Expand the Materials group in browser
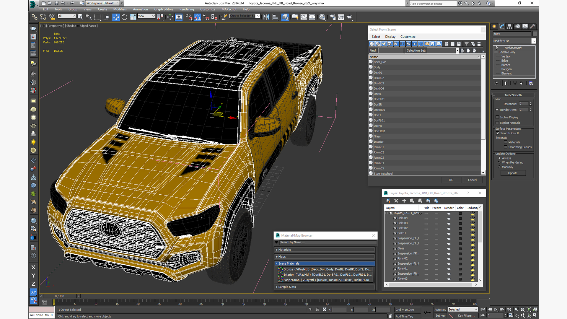Screen dimensions: 567x319 325,250
